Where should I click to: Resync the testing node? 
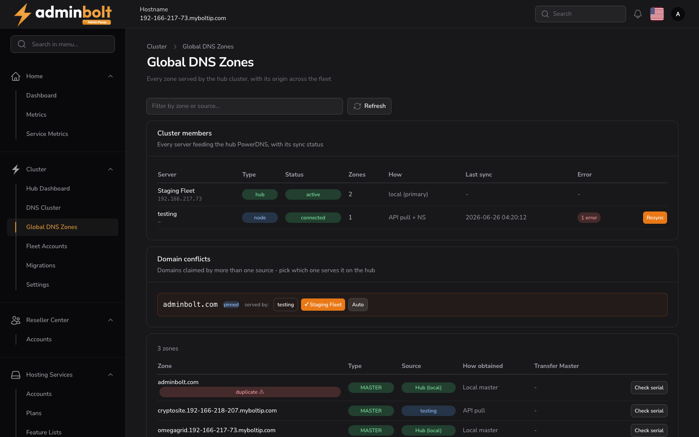[655, 218]
